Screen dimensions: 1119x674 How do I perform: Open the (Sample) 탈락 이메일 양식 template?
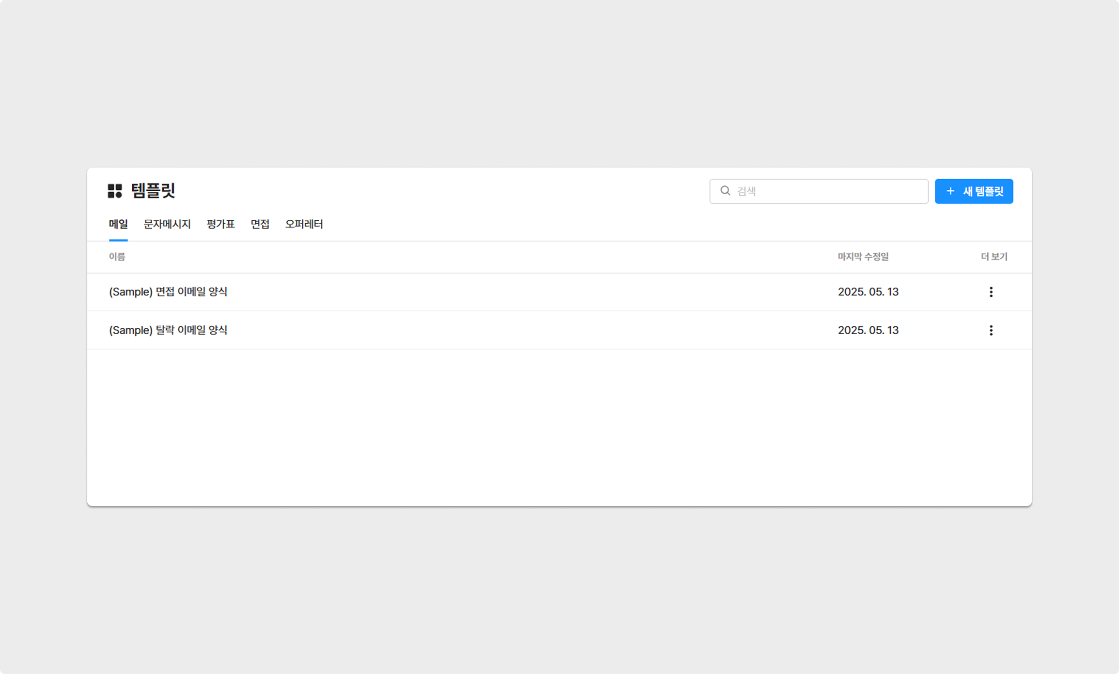click(x=168, y=330)
